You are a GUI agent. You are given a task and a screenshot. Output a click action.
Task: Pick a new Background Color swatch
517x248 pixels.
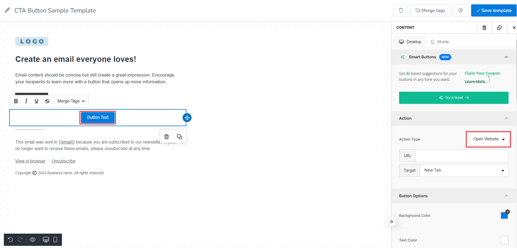(504, 215)
